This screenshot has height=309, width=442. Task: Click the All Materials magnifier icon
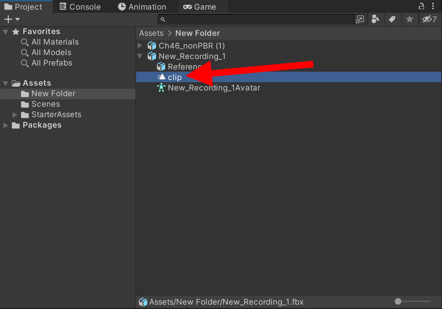click(25, 42)
